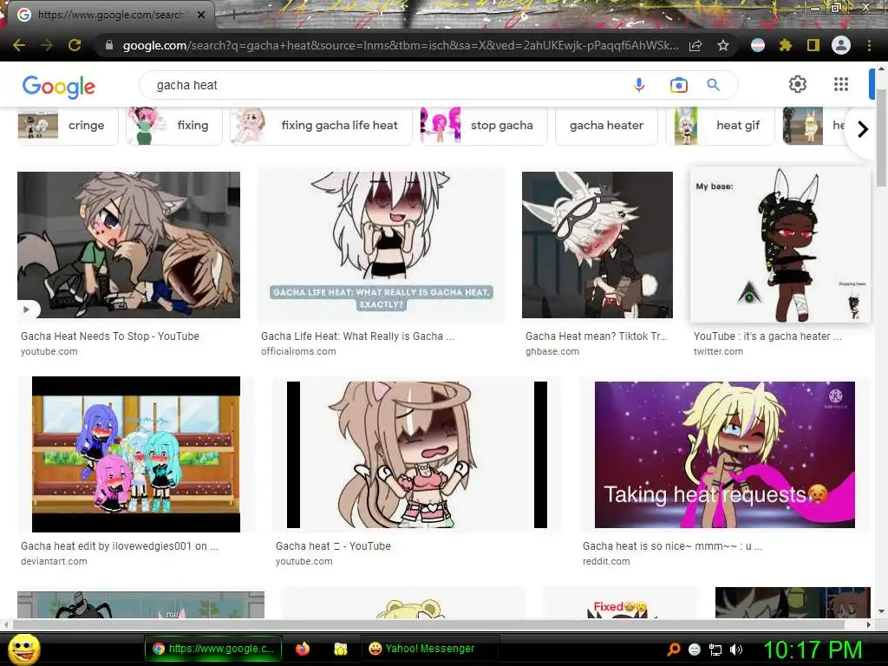This screenshot has height=666, width=888.
Task: Open the Google apps grid
Action: [841, 84]
